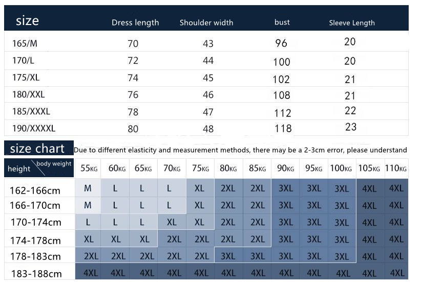
Task: Select the 'Shoulder width' column header
Action: [x=206, y=22]
